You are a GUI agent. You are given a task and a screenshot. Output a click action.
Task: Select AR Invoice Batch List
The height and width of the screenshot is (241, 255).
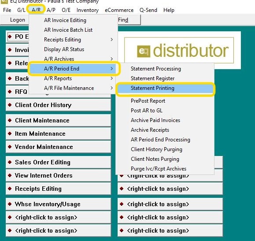click(x=74, y=30)
